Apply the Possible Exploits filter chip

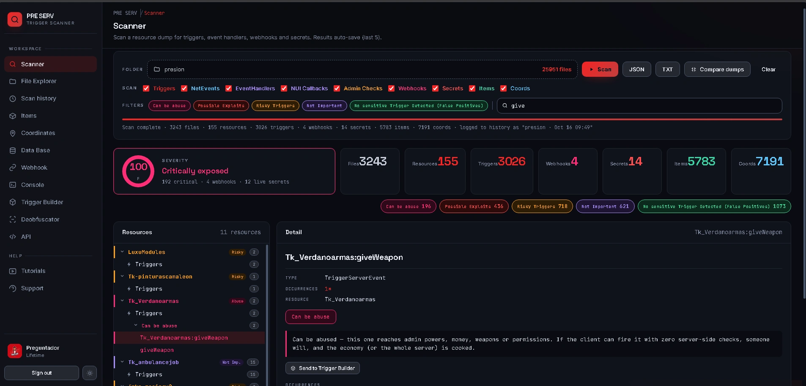[x=221, y=105]
